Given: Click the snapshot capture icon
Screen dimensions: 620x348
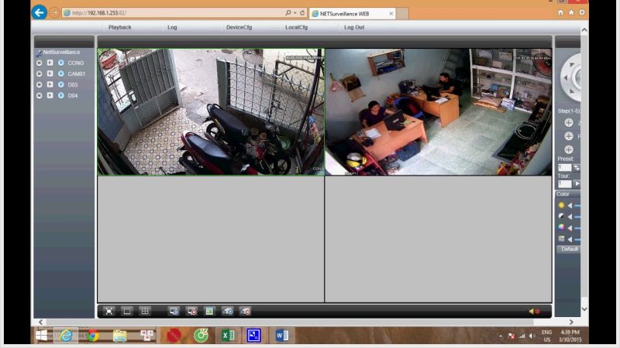Looking at the screenshot, I should [209, 312].
